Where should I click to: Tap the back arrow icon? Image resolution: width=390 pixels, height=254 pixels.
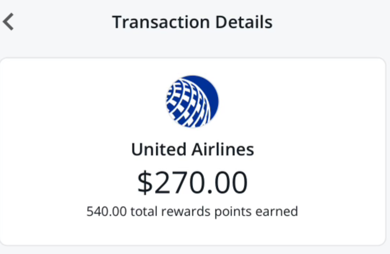pyautogui.click(x=9, y=22)
